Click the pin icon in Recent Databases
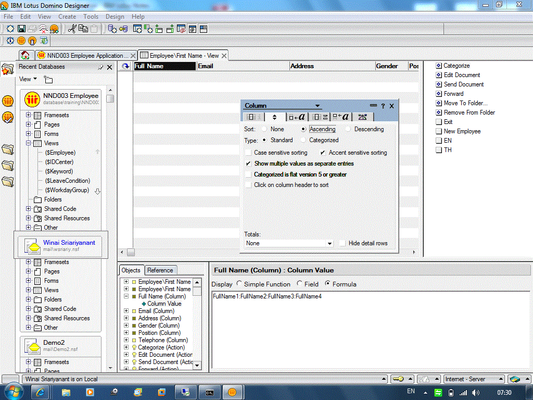Image resolution: width=533 pixels, height=400 pixels. coord(100,67)
